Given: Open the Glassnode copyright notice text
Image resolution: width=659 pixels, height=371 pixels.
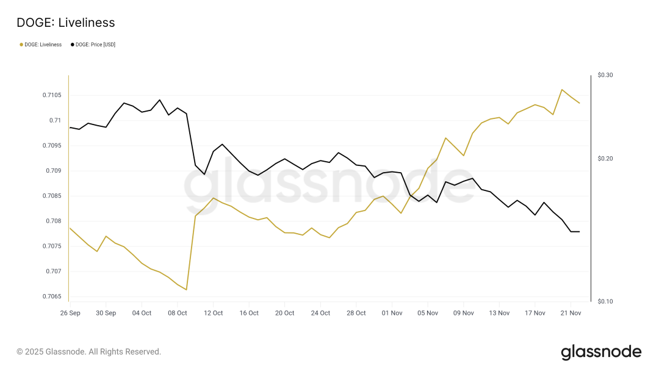Looking at the screenshot, I should pos(89,352).
